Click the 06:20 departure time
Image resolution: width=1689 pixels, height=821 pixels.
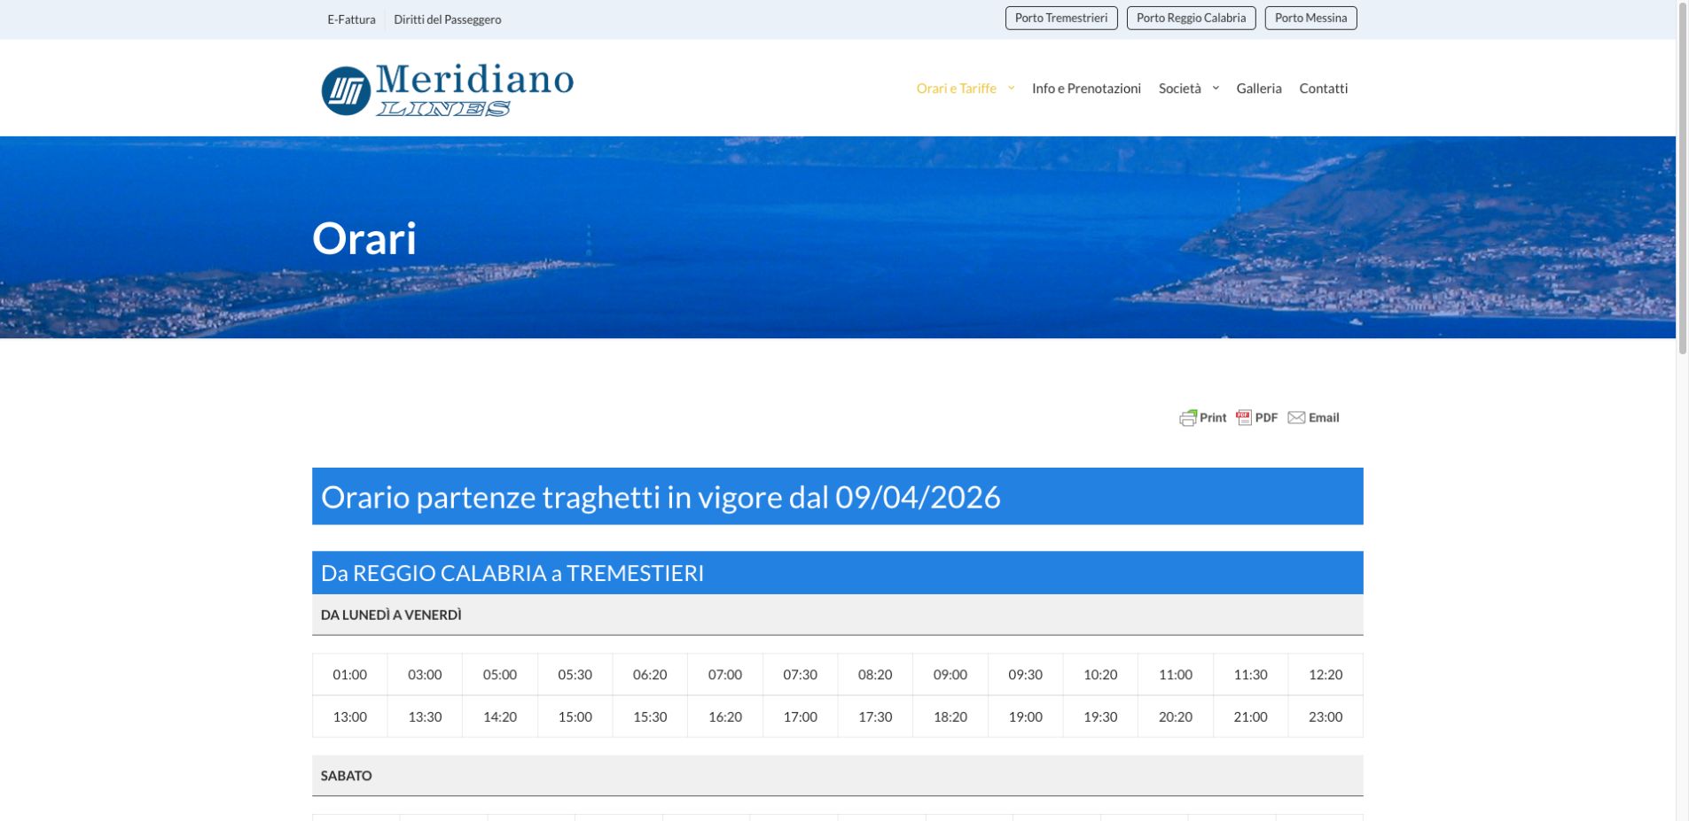pyautogui.click(x=650, y=675)
